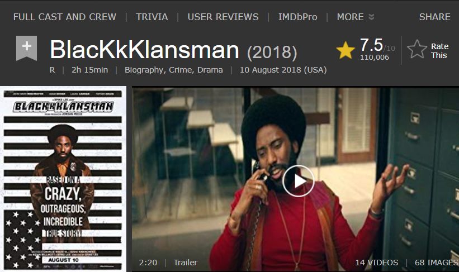Viewport: 459px width, 272px height.
Task: Click the yellow rating star icon
Action: tap(346, 50)
